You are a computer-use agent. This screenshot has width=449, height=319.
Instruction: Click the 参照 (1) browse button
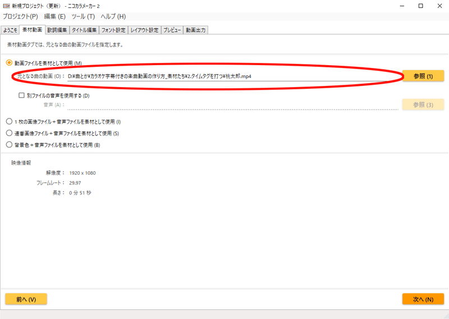point(423,76)
